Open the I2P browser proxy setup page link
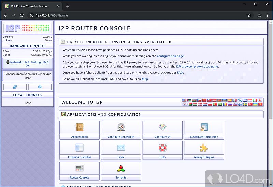This screenshot has height=187, width=273. (197, 66)
